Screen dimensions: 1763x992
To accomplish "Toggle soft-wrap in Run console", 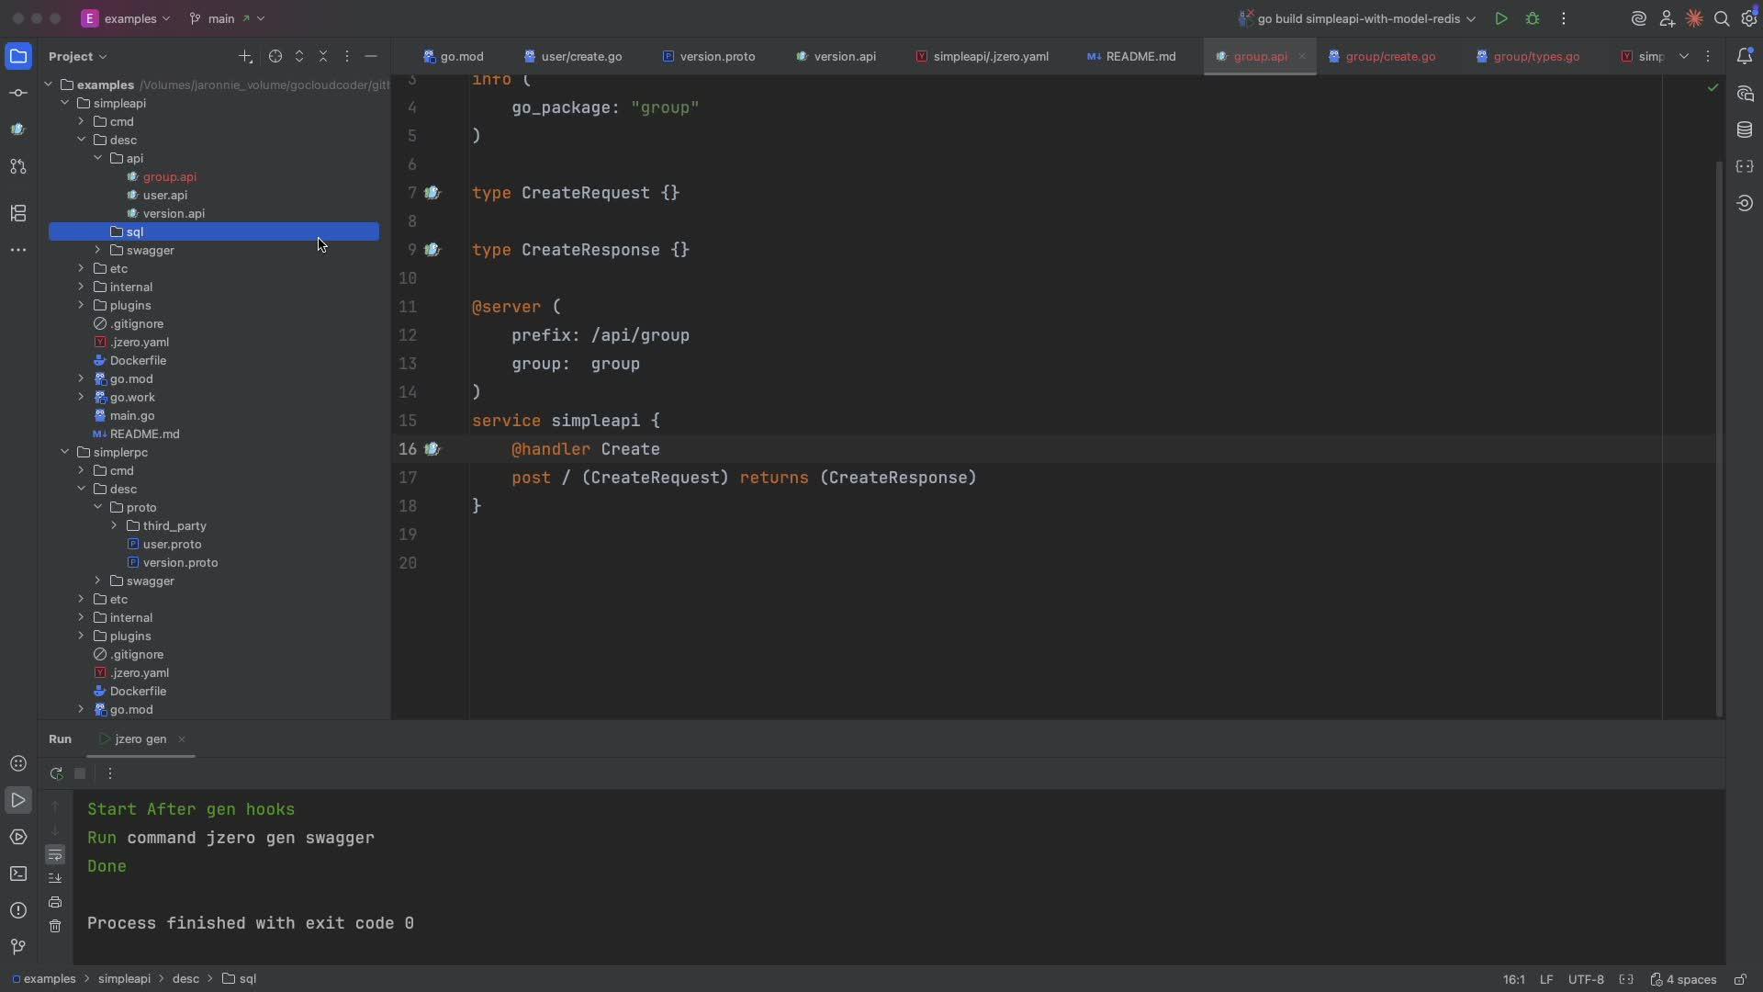I will (x=55, y=855).
